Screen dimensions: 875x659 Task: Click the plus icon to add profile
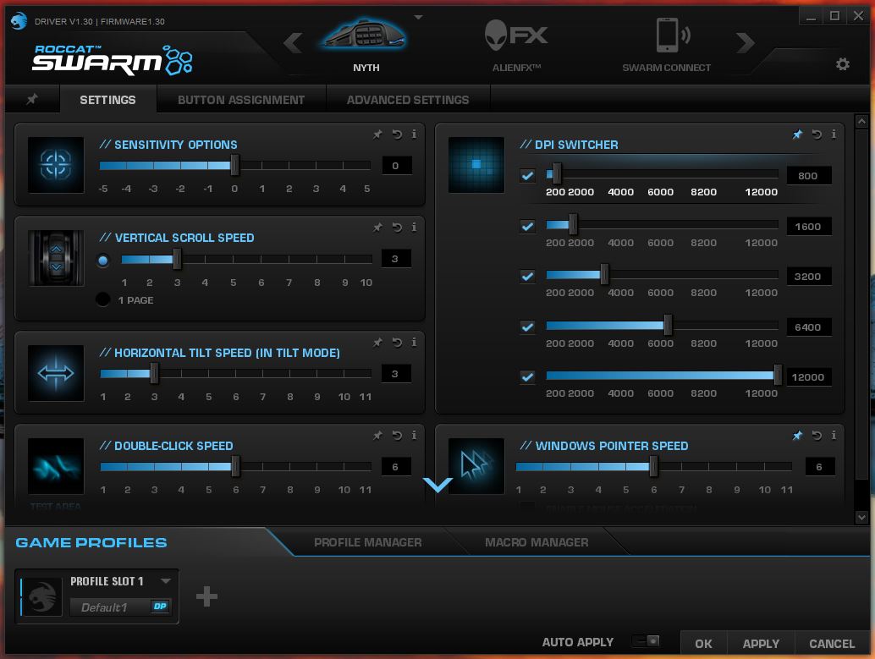tap(206, 597)
